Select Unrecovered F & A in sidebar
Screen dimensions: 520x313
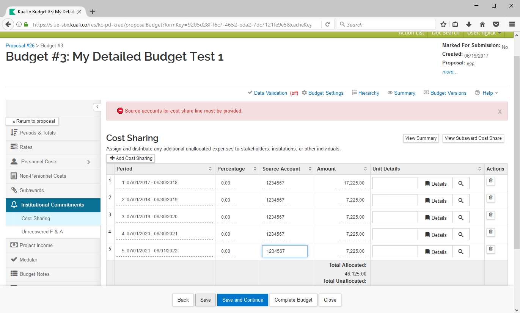click(x=42, y=232)
